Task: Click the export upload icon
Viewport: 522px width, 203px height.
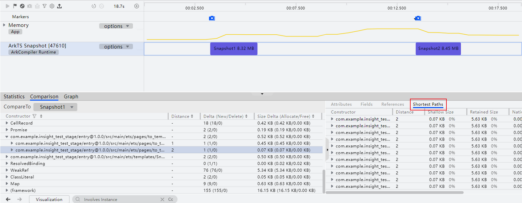Action: pyautogui.click(x=59, y=7)
